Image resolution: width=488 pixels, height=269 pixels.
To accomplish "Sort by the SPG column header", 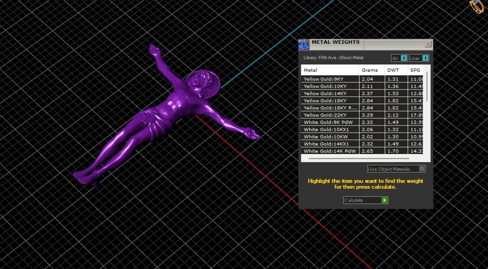I will point(415,70).
